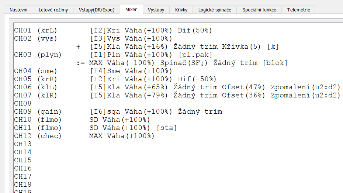Open the Telemetrie tab

point(298,10)
